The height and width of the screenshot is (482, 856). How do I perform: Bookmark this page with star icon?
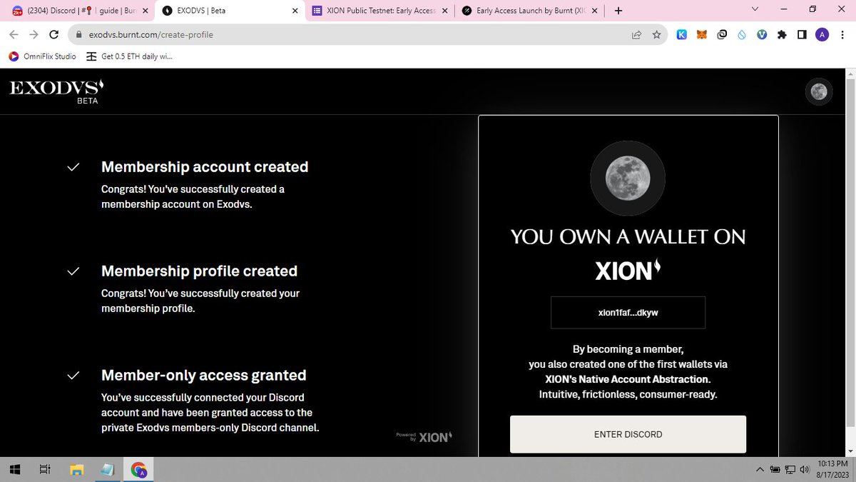(656, 34)
